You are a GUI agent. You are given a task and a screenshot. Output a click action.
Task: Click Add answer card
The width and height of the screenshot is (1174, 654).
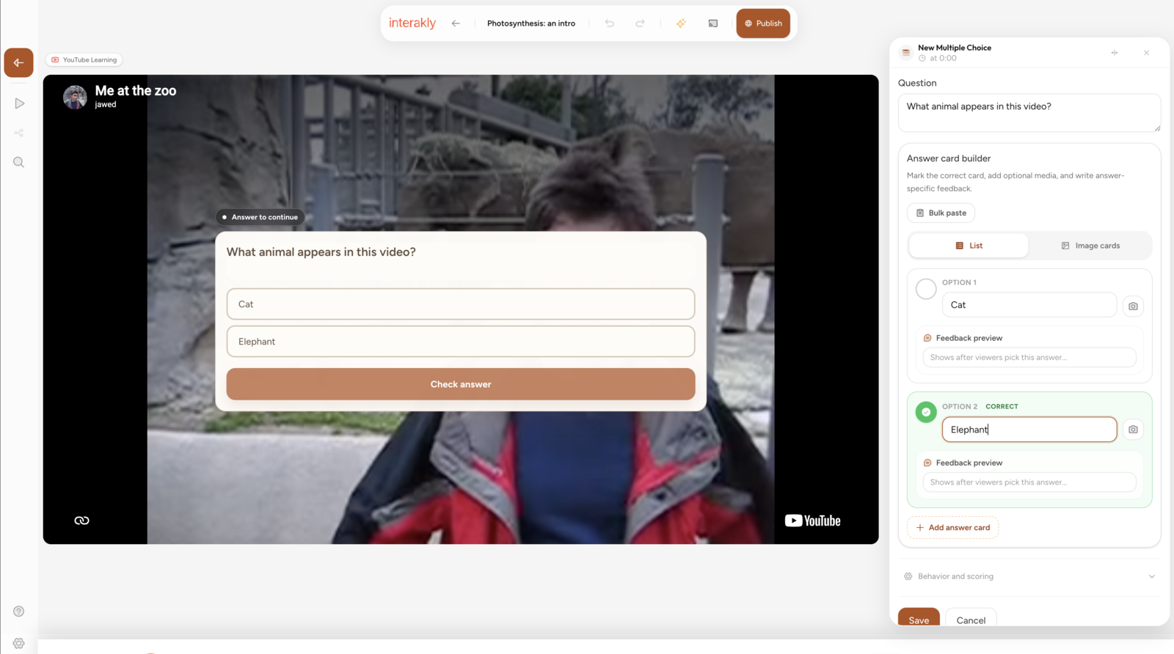952,527
